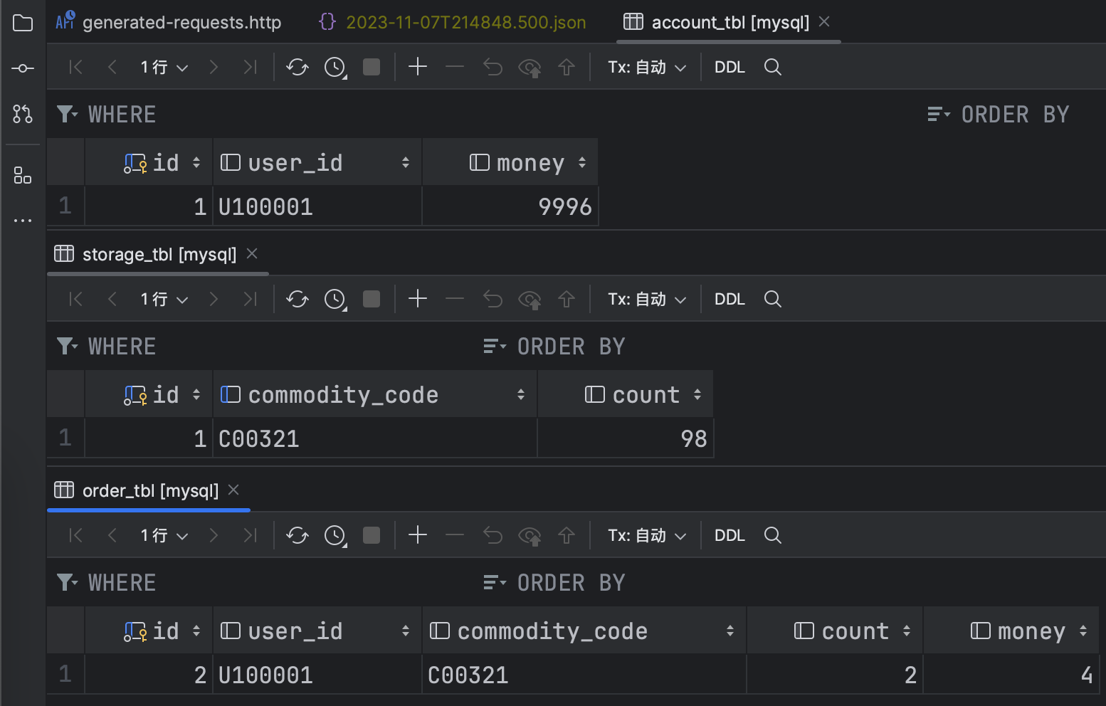Select U100001 cell in account_tbl
Screen dimensions: 1106x706
click(x=317, y=206)
